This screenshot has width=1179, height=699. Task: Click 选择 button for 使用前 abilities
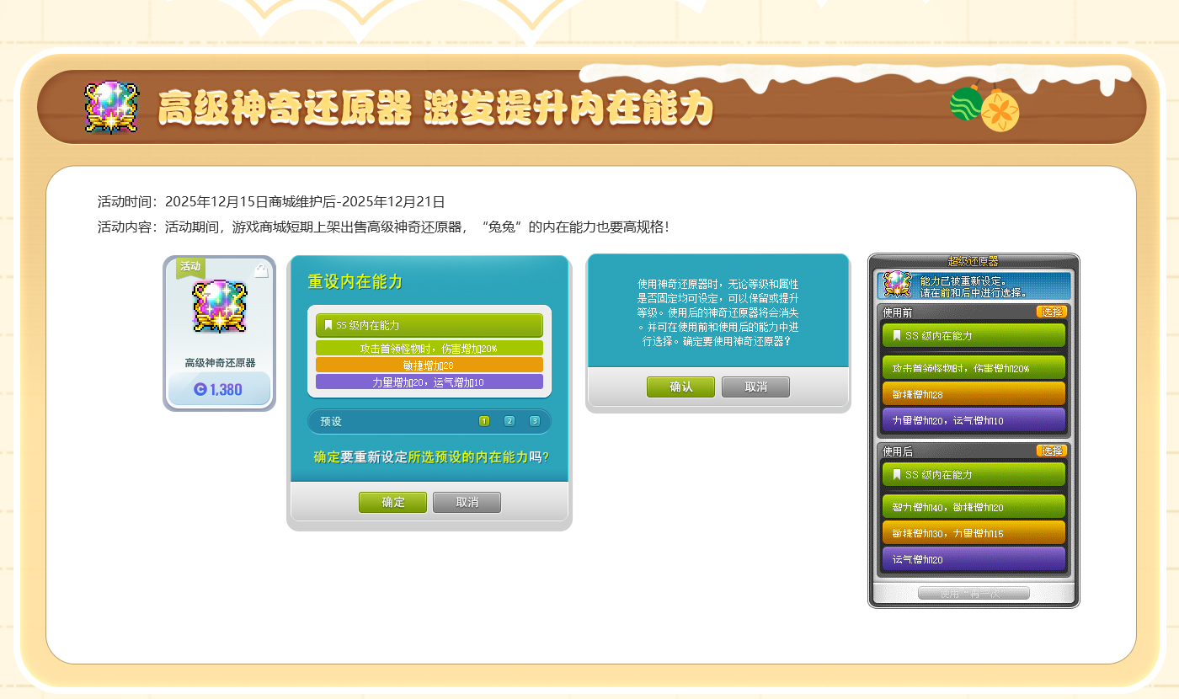[x=1052, y=312]
